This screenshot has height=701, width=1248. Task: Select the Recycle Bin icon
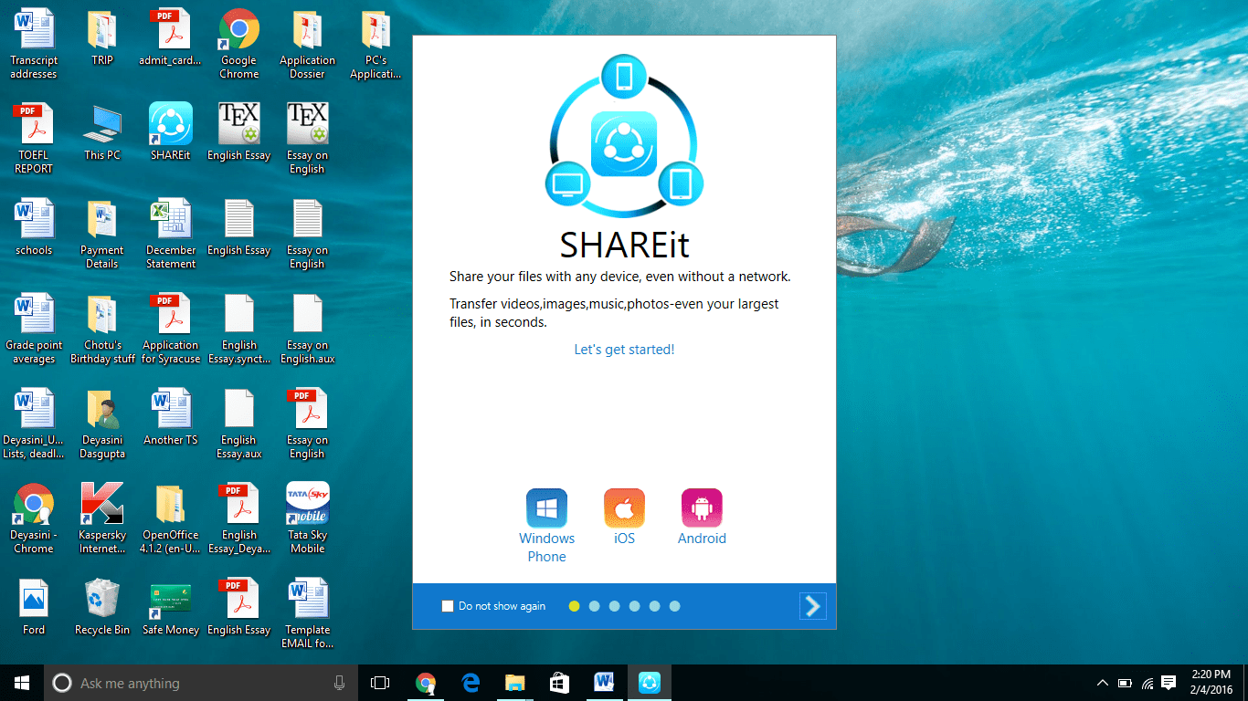pos(102,599)
